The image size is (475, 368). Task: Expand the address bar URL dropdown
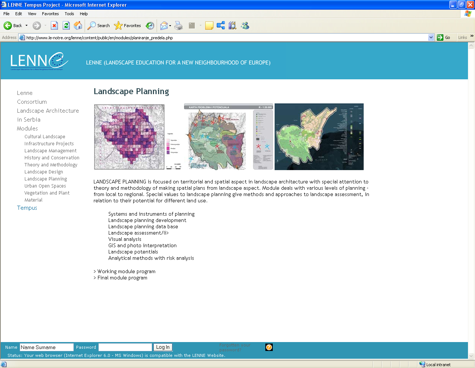coord(431,37)
